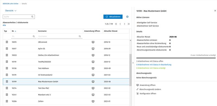Click the Alle filter link
This screenshot has height=106, width=217.
(4, 25)
